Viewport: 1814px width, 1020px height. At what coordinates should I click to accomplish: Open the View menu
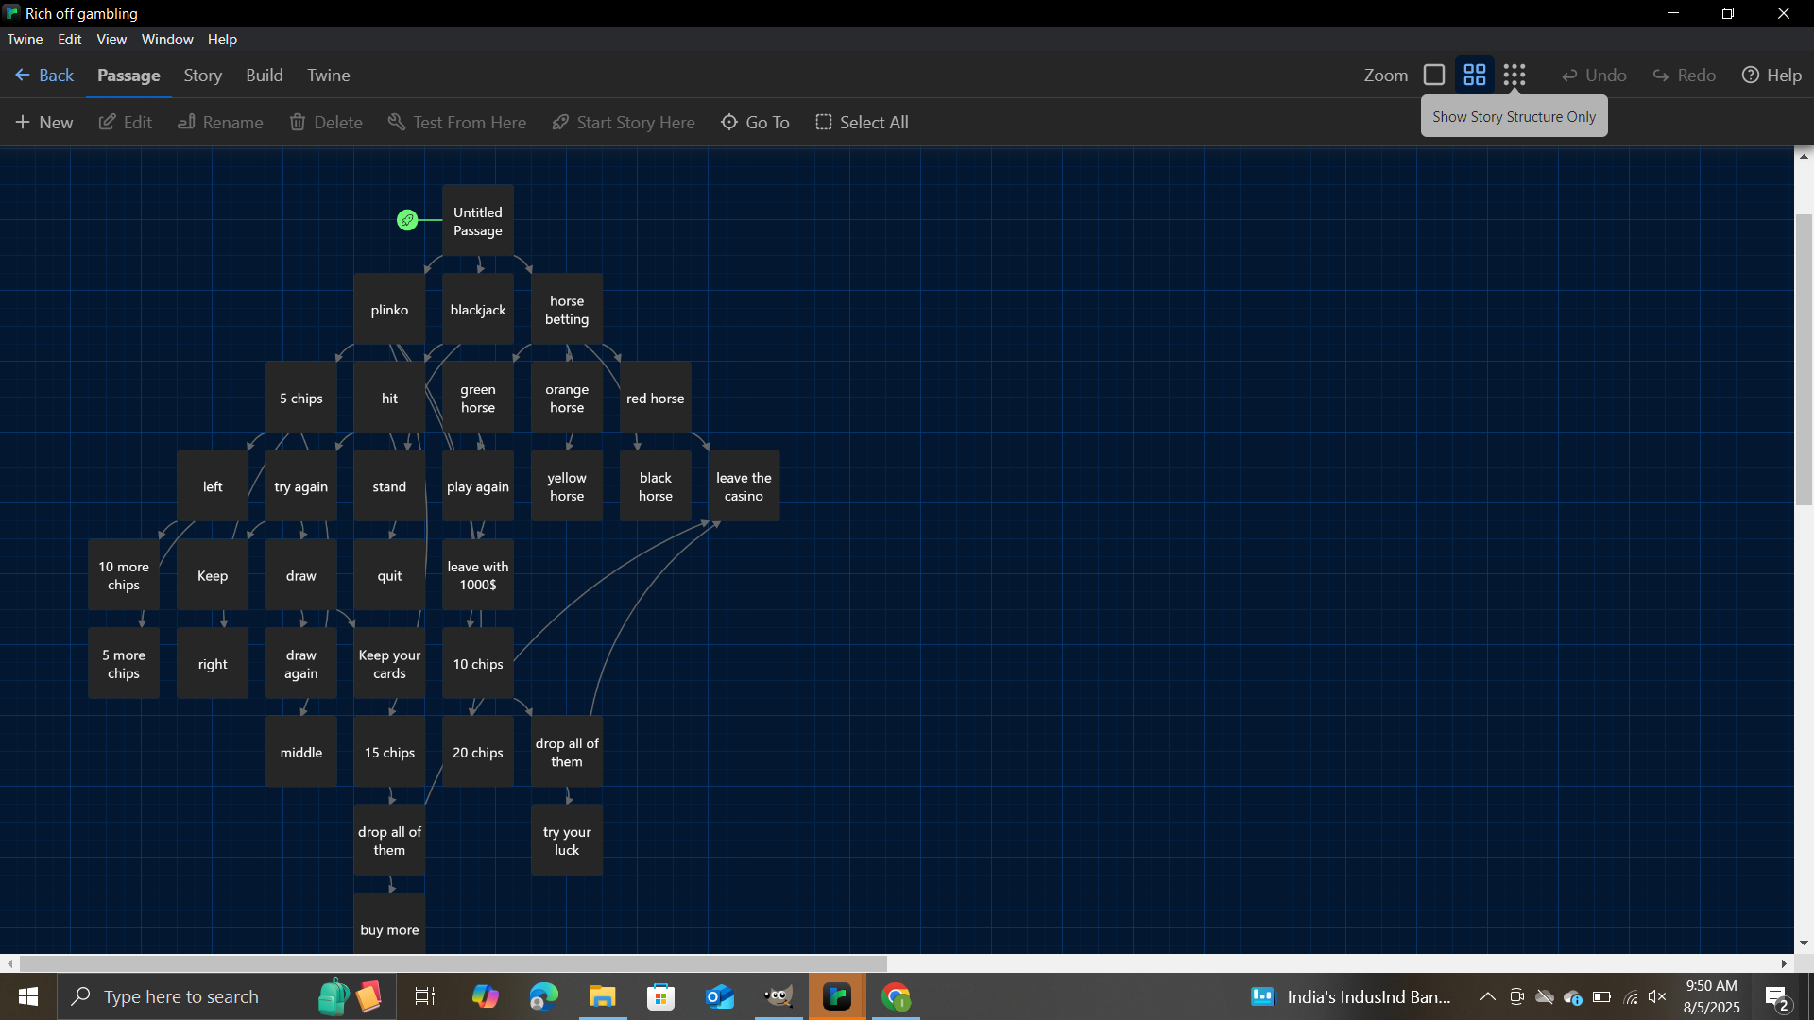pos(111,39)
